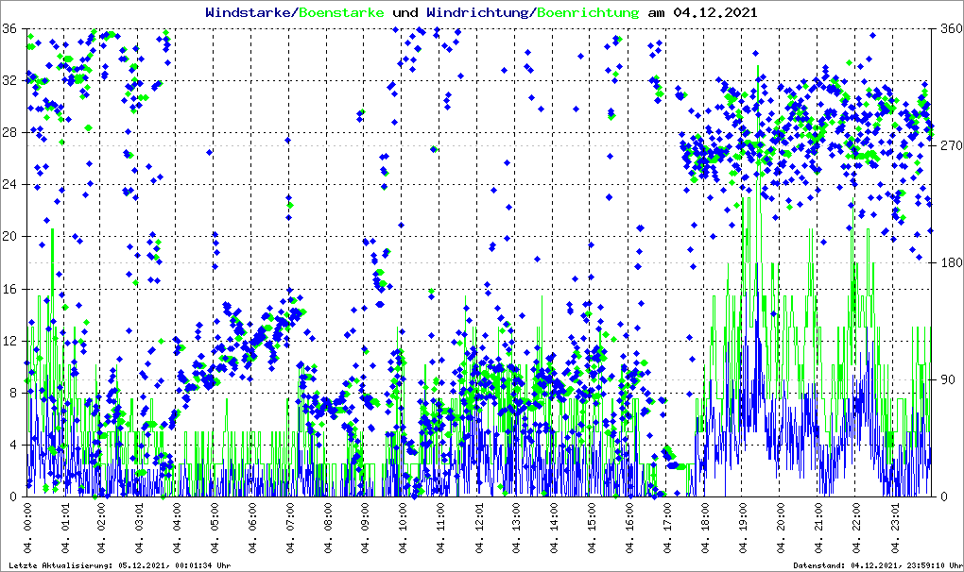Screen dimensions: 964x572
Task: Click the time label '04. 00:00'
Action: click(27, 528)
